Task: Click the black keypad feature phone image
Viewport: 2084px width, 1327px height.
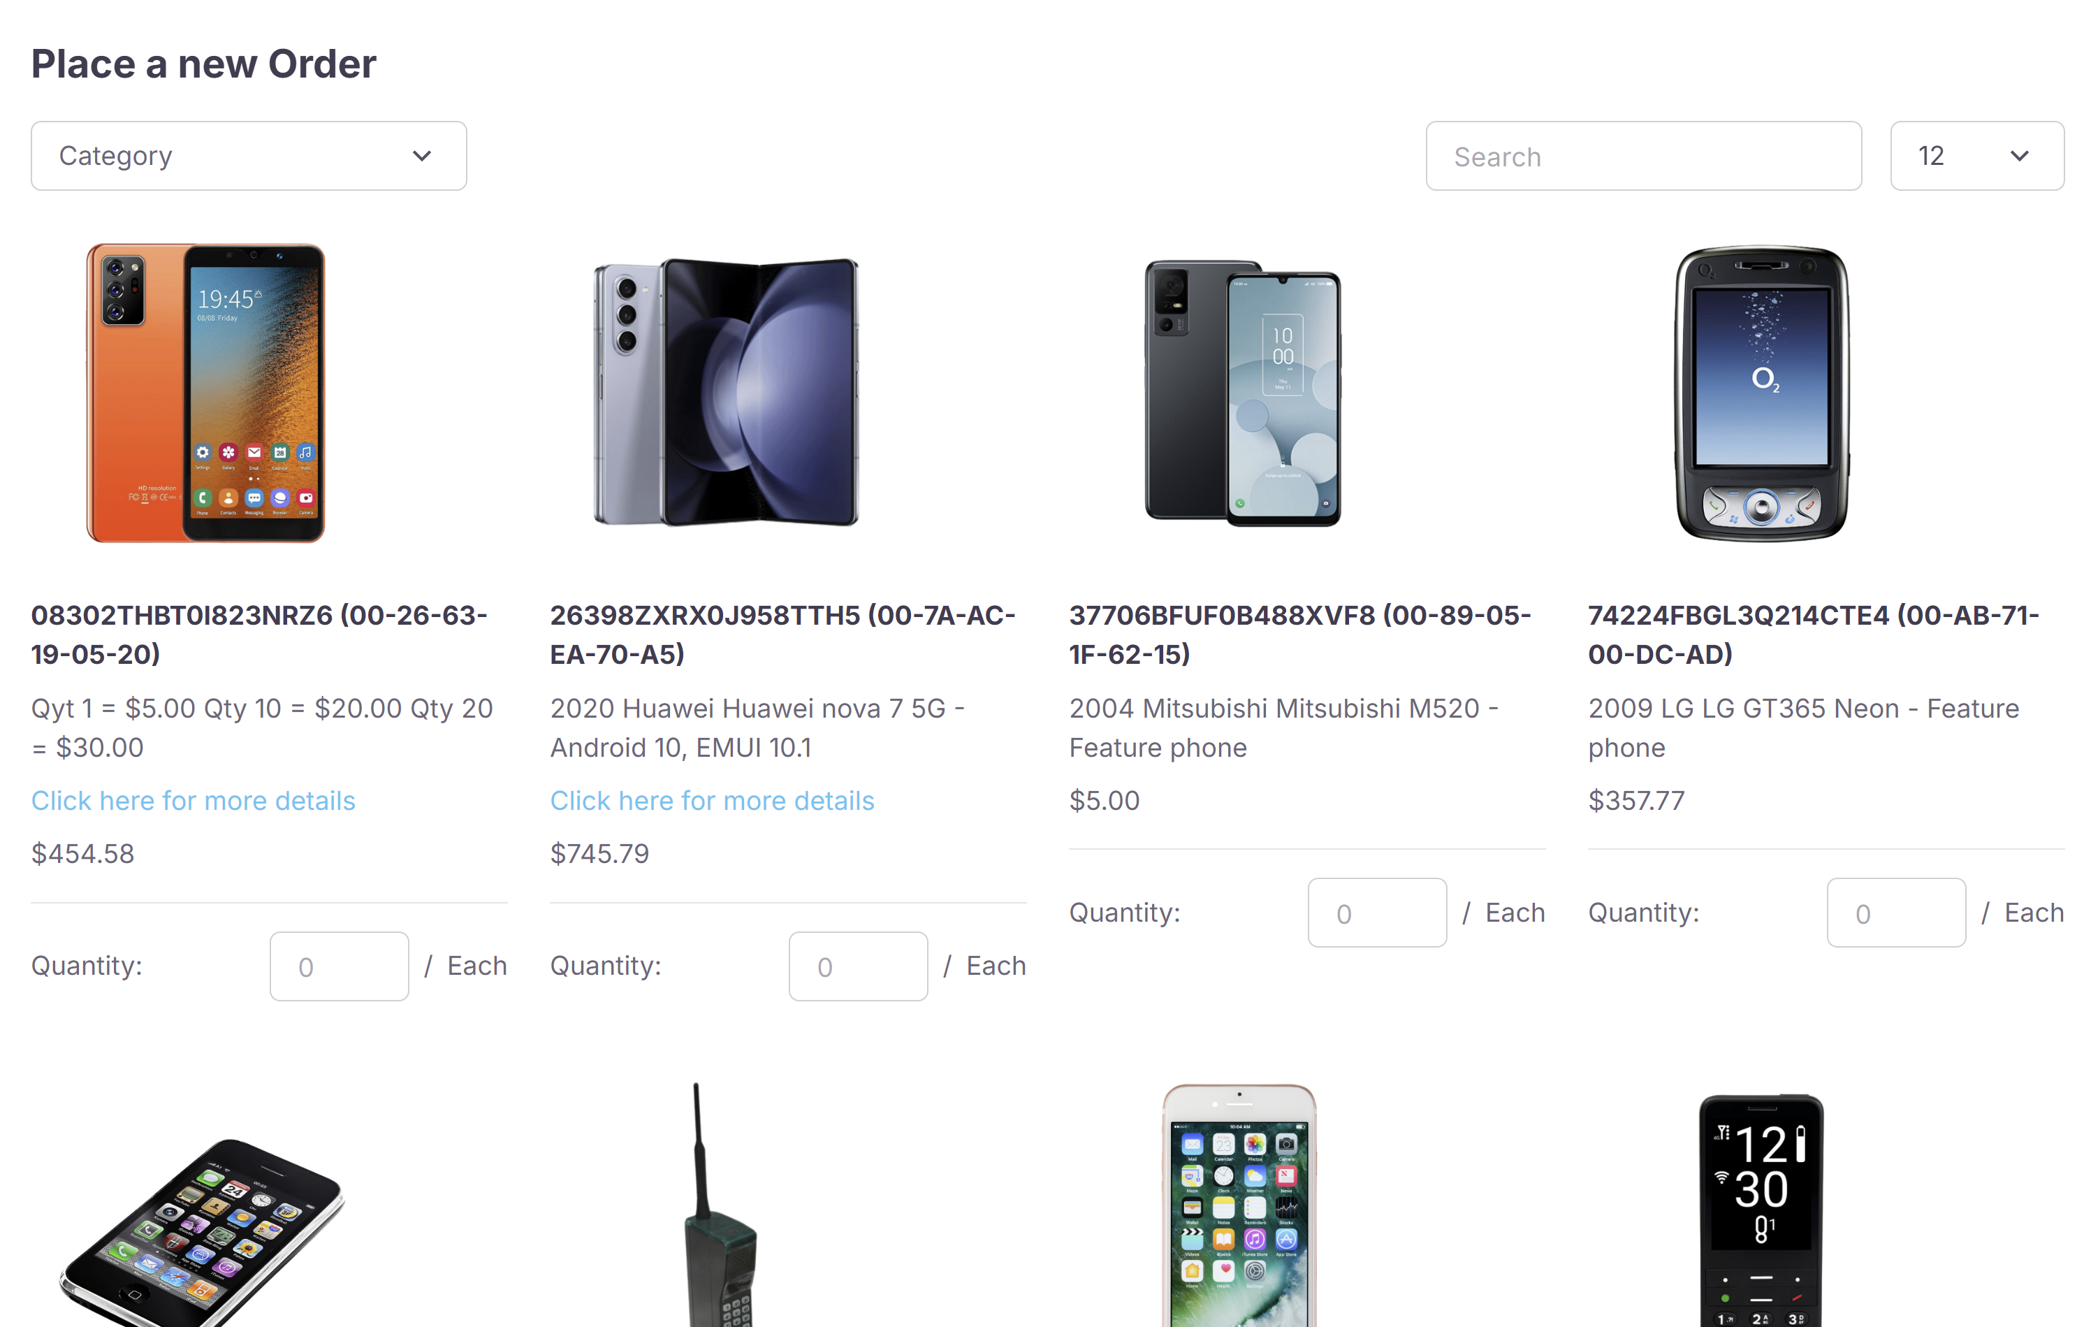Action: (1761, 1212)
